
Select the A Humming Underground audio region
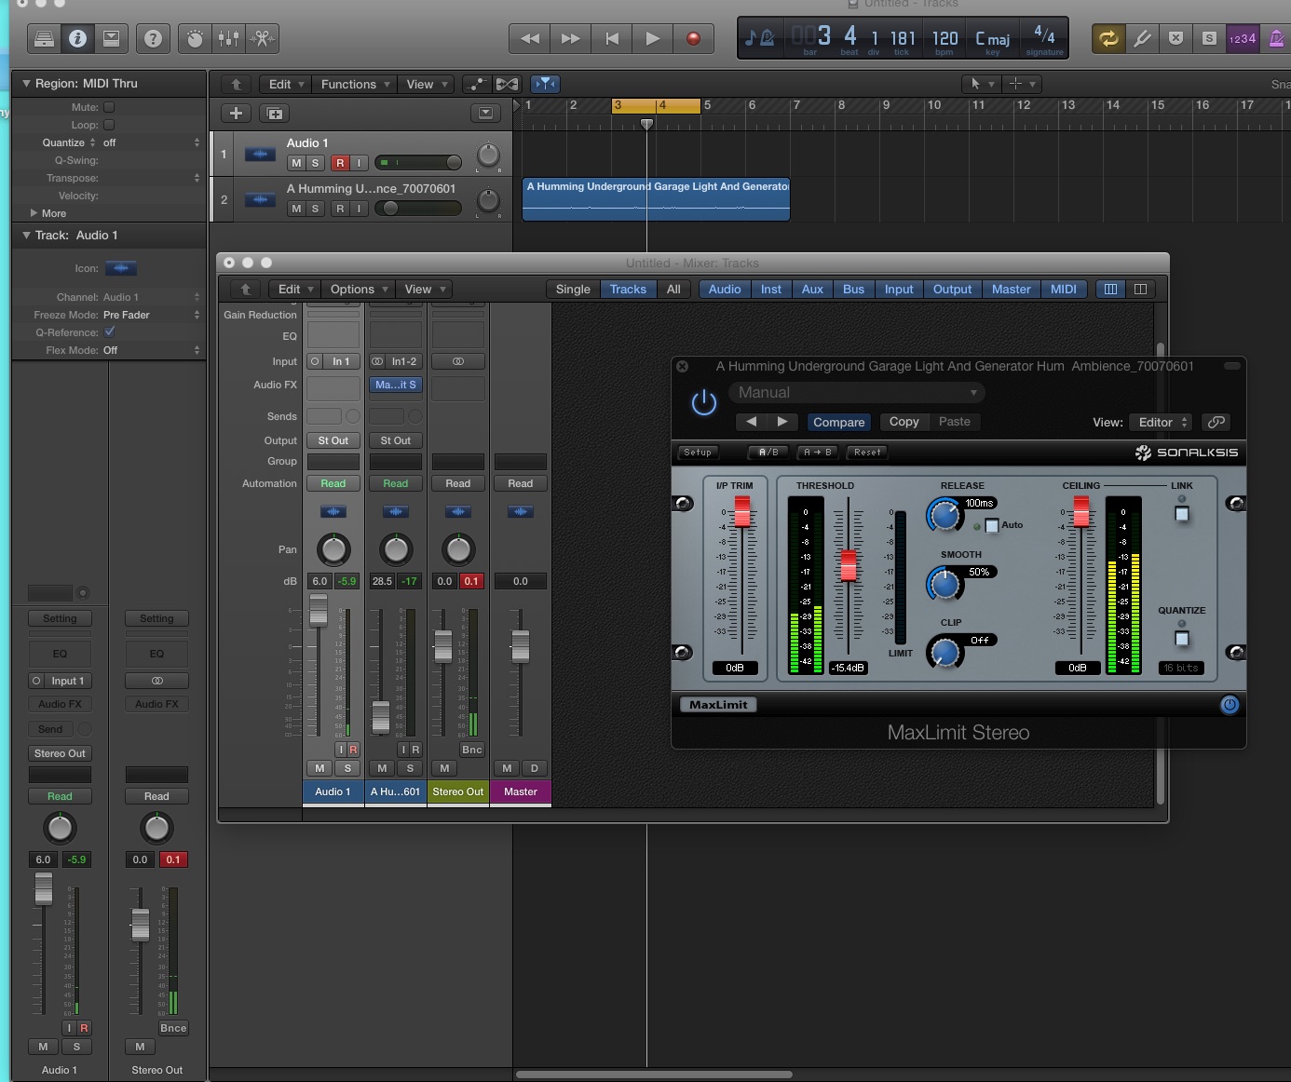(x=656, y=199)
